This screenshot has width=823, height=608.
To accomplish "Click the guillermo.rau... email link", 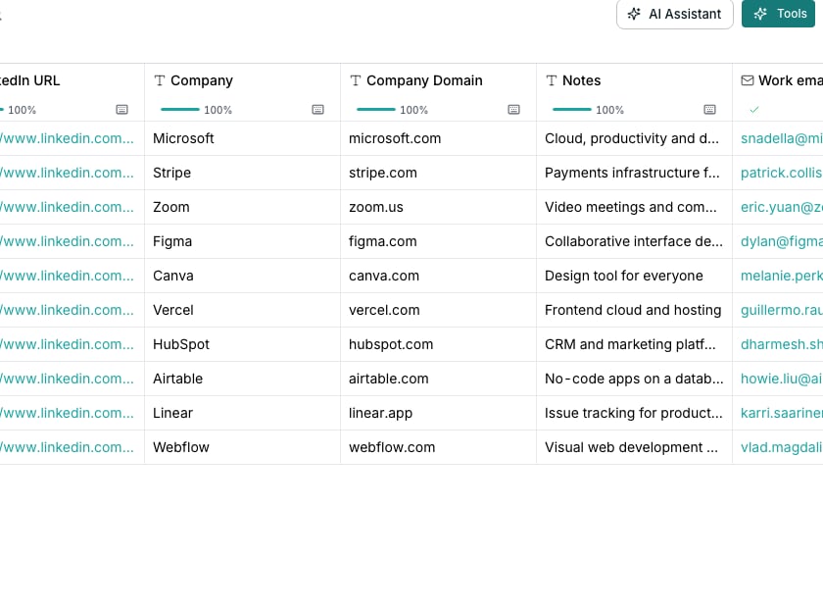I will pos(782,310).
